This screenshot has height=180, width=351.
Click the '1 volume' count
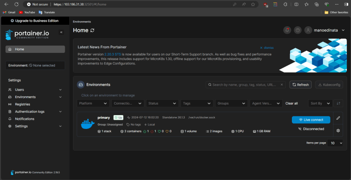pyautogui.click(x=189, y=131)
